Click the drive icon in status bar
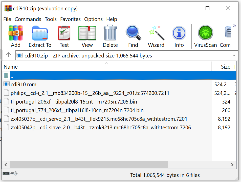The width and height of the screenshot is (241, 182). pos(6,173)
